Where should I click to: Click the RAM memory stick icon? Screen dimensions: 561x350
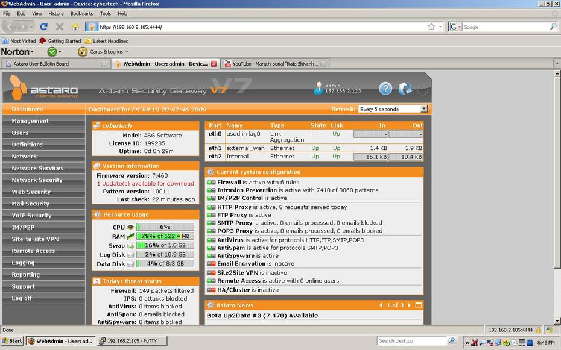130,236
